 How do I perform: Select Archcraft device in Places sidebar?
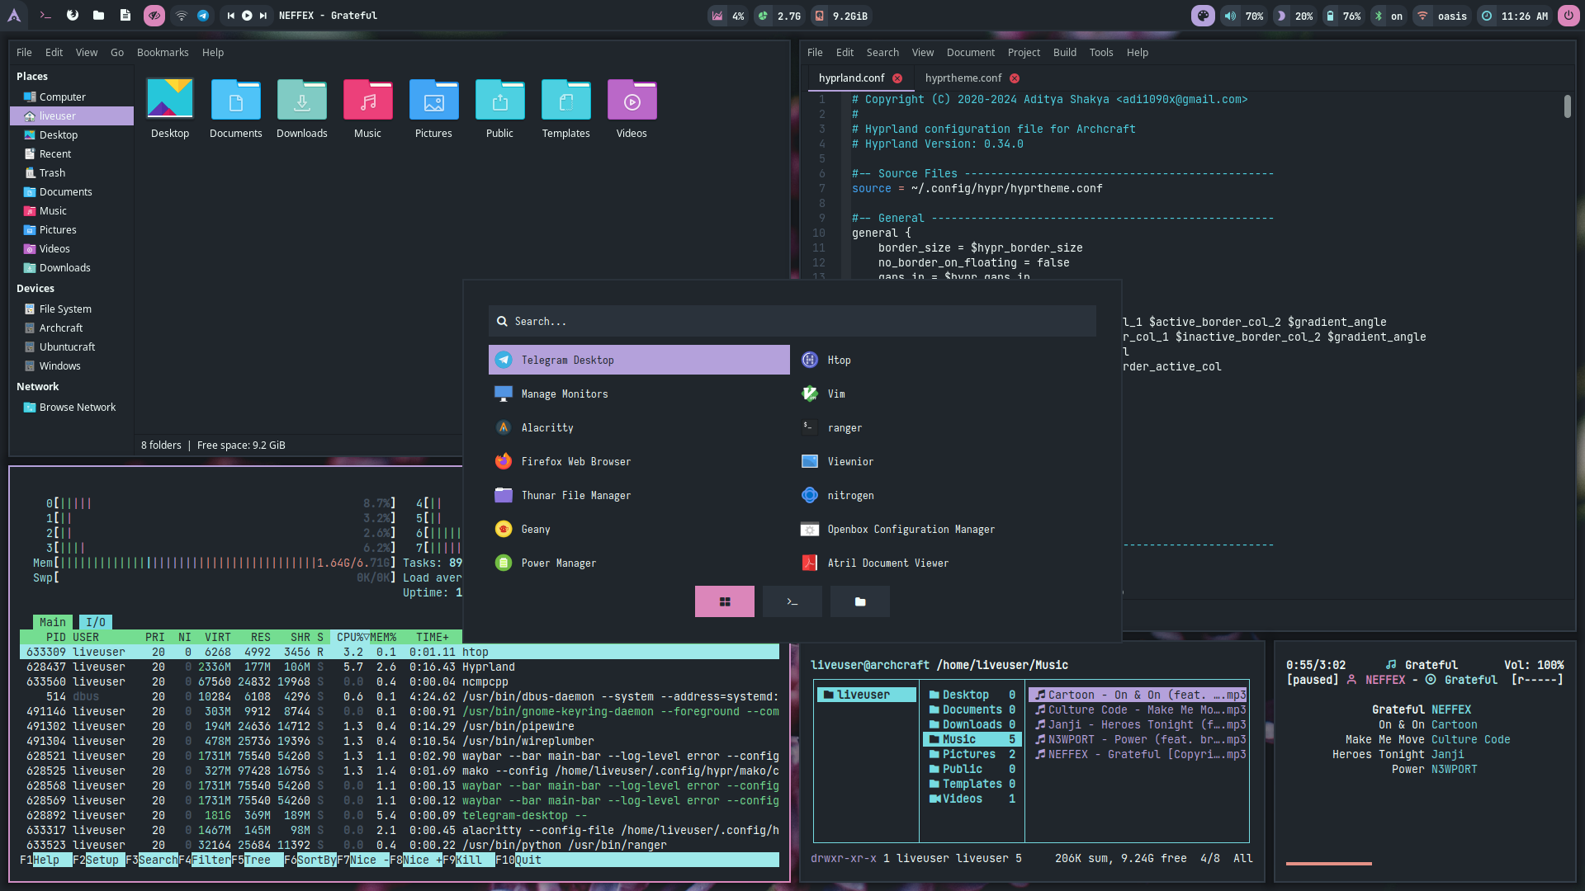coord(61,328)
